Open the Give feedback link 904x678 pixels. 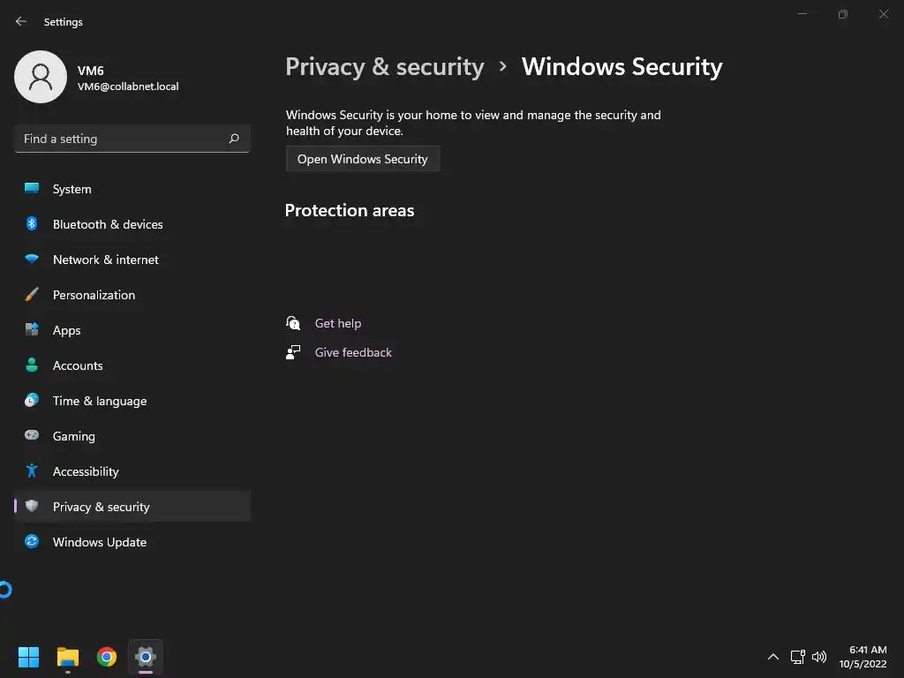point(353,352)
